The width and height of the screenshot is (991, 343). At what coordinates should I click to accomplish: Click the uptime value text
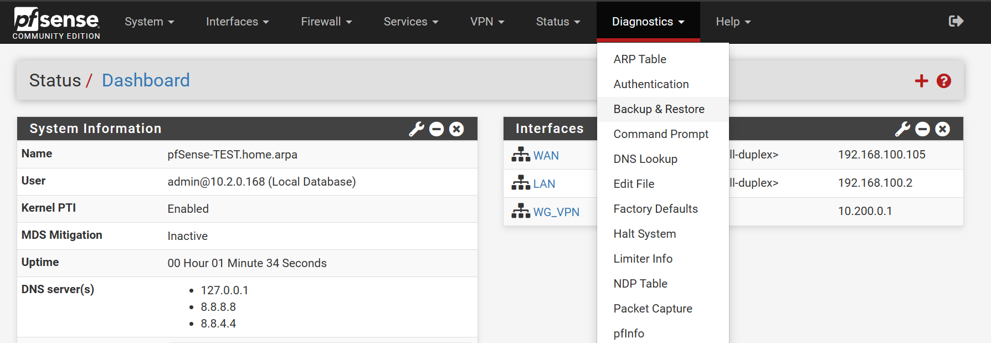coord(247,263)
